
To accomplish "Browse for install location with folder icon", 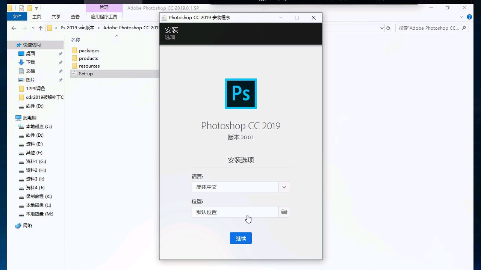I will pyautogui.click(x=284, y=212).
